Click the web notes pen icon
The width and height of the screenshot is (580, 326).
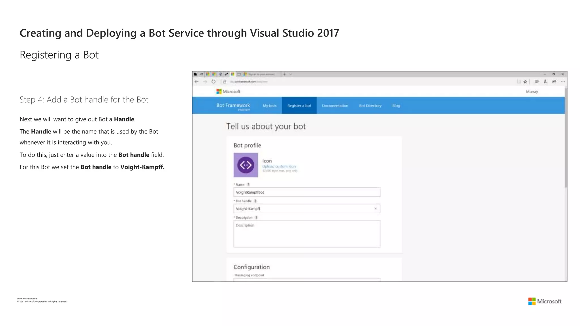545,81
